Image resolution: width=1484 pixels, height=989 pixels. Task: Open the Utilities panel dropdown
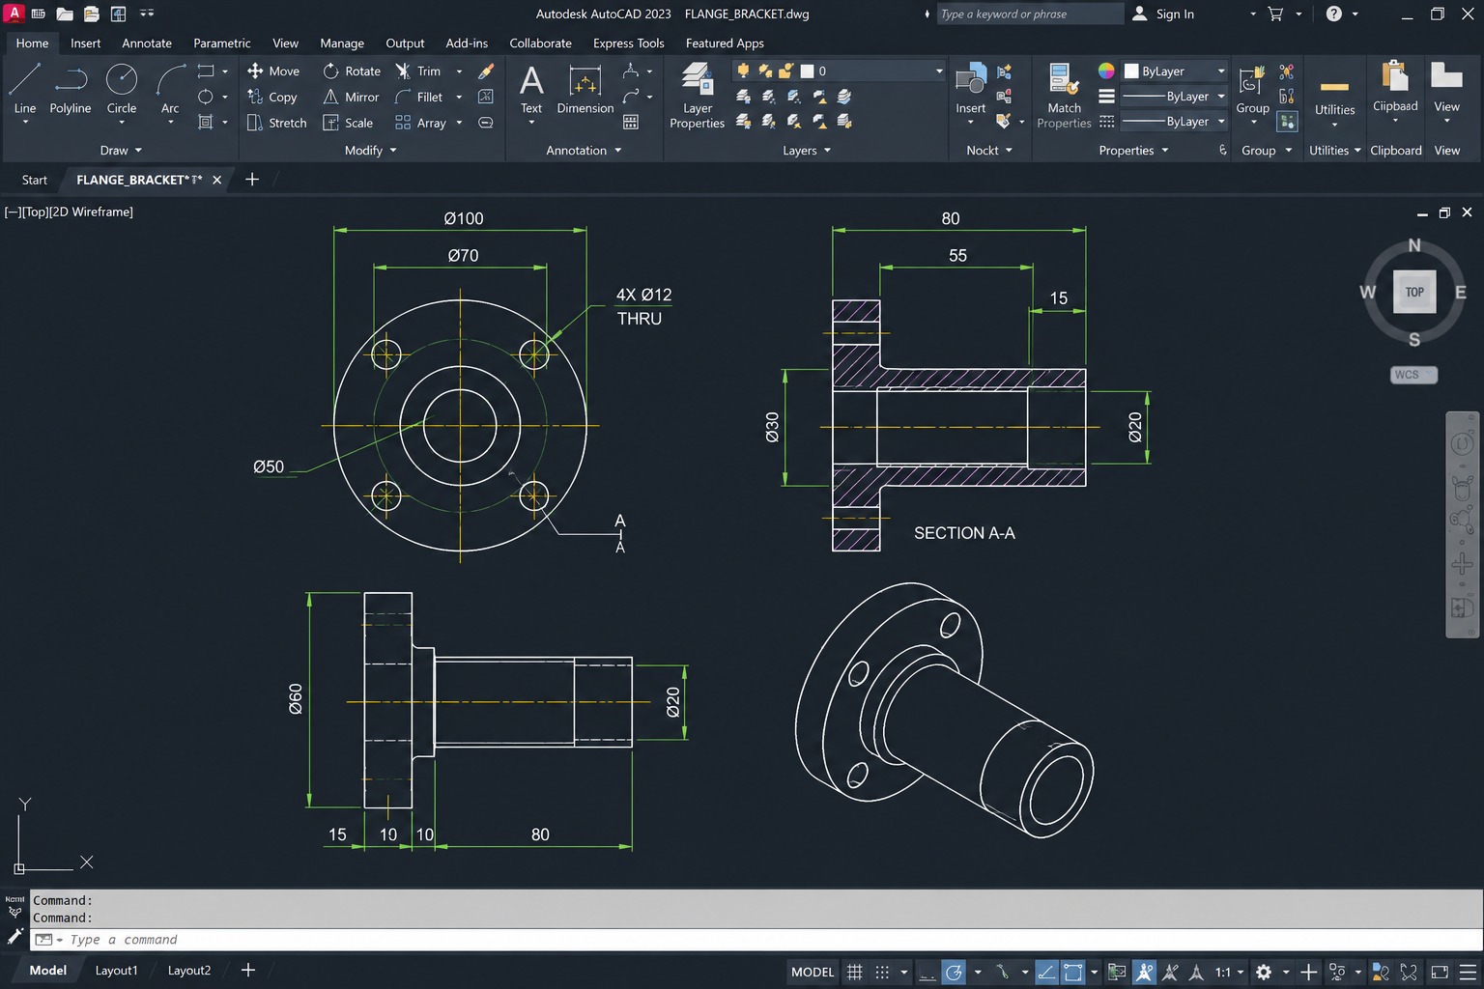(x=1334, y=151)
